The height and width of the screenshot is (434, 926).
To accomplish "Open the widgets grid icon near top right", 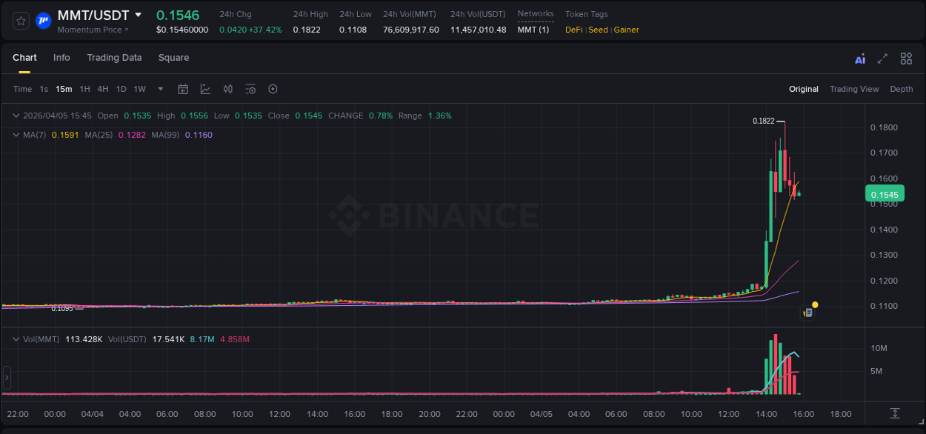I will (906, 59).
